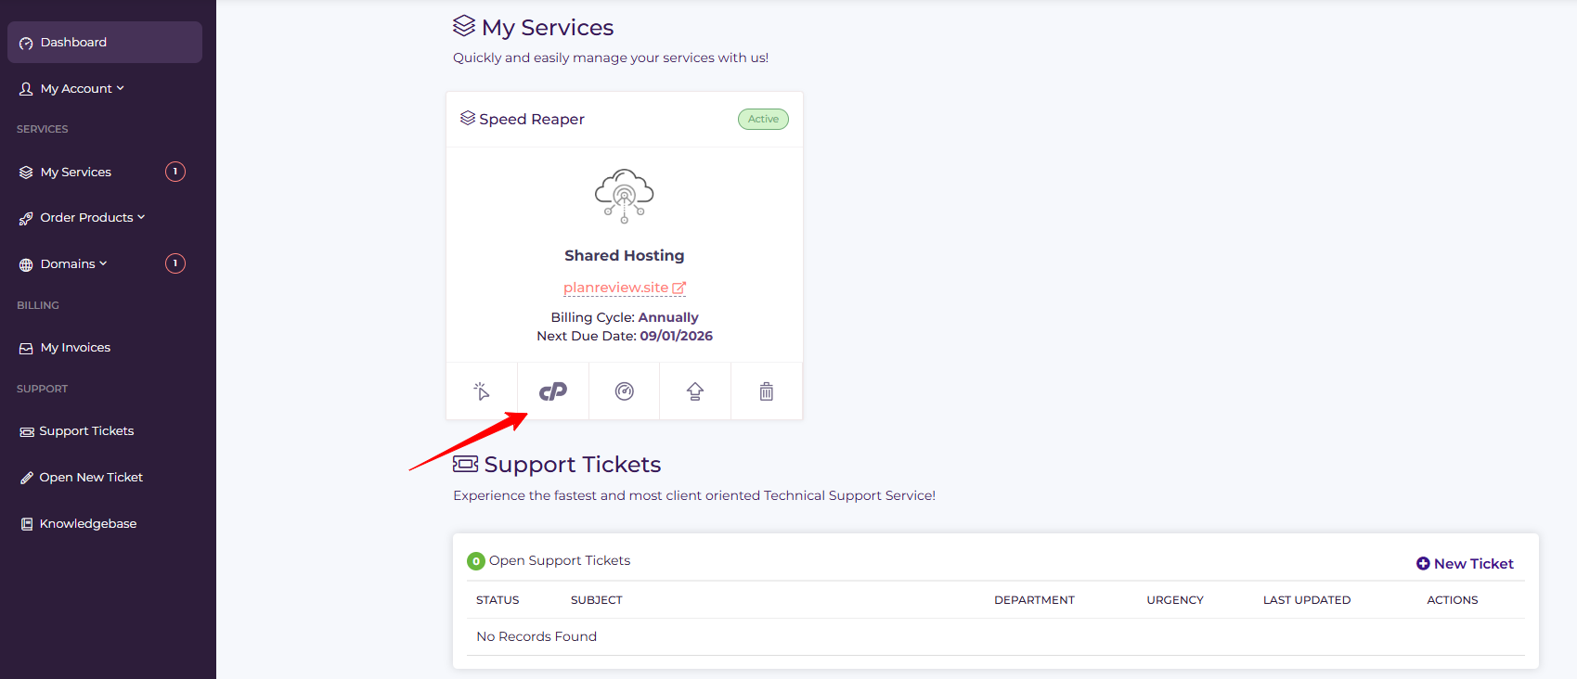Image resolution: width=1577 pixels, height=679 pixels.
Task: Open the planreview.site domain link
Action: [x=615, y=288]
